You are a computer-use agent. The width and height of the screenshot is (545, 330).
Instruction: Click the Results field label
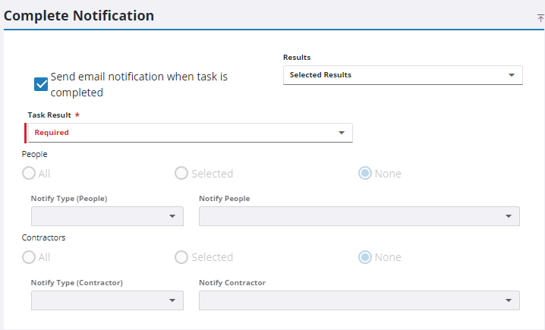pyautogui.click(x=297, y=58)
